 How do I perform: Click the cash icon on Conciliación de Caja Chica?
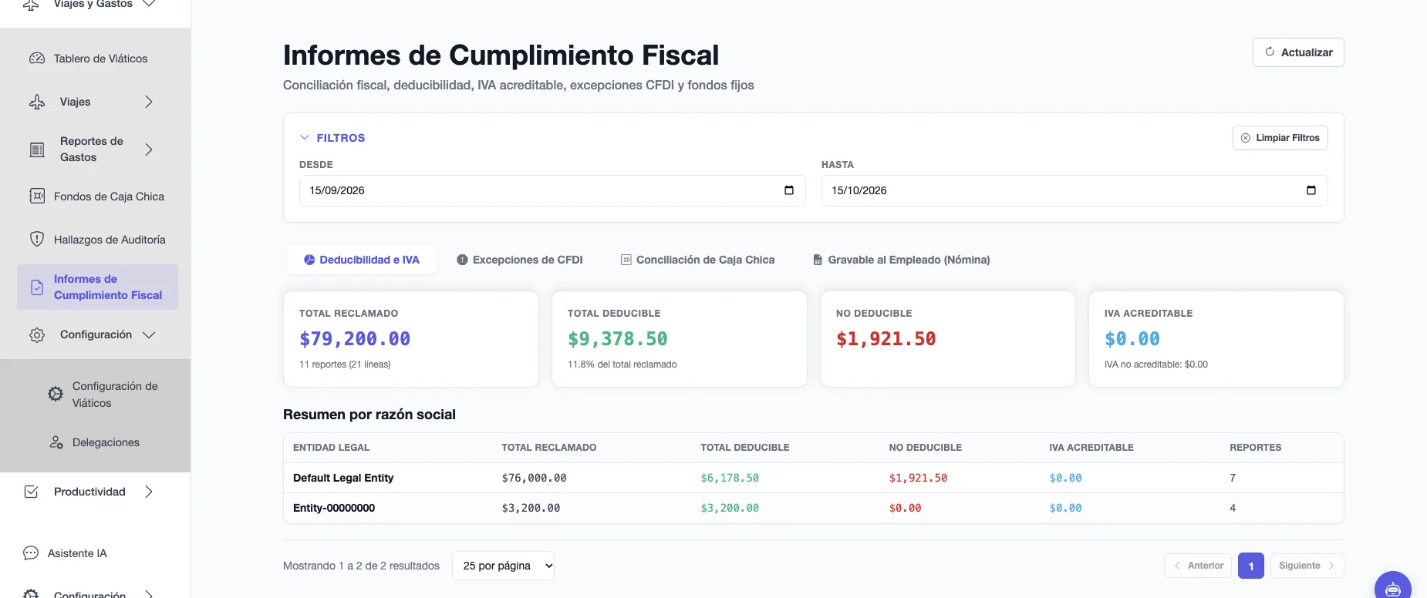coord(626,260)
